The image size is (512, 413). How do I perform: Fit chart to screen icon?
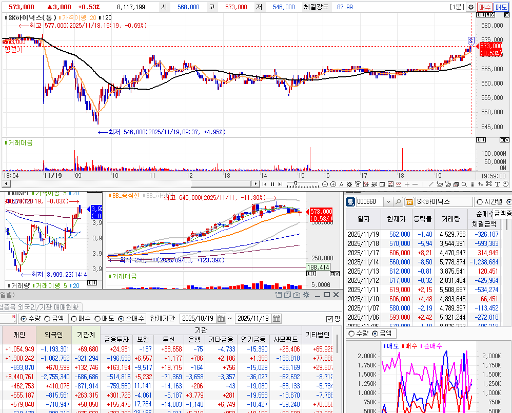coord(489,184)
